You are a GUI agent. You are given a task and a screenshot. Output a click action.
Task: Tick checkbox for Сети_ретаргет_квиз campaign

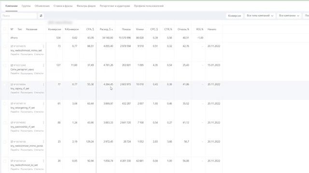pyautogui.click(x=5, y=65)
